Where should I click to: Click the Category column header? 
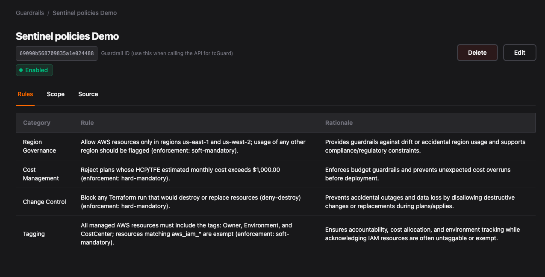pyautogui.click(x=37, y=123)
